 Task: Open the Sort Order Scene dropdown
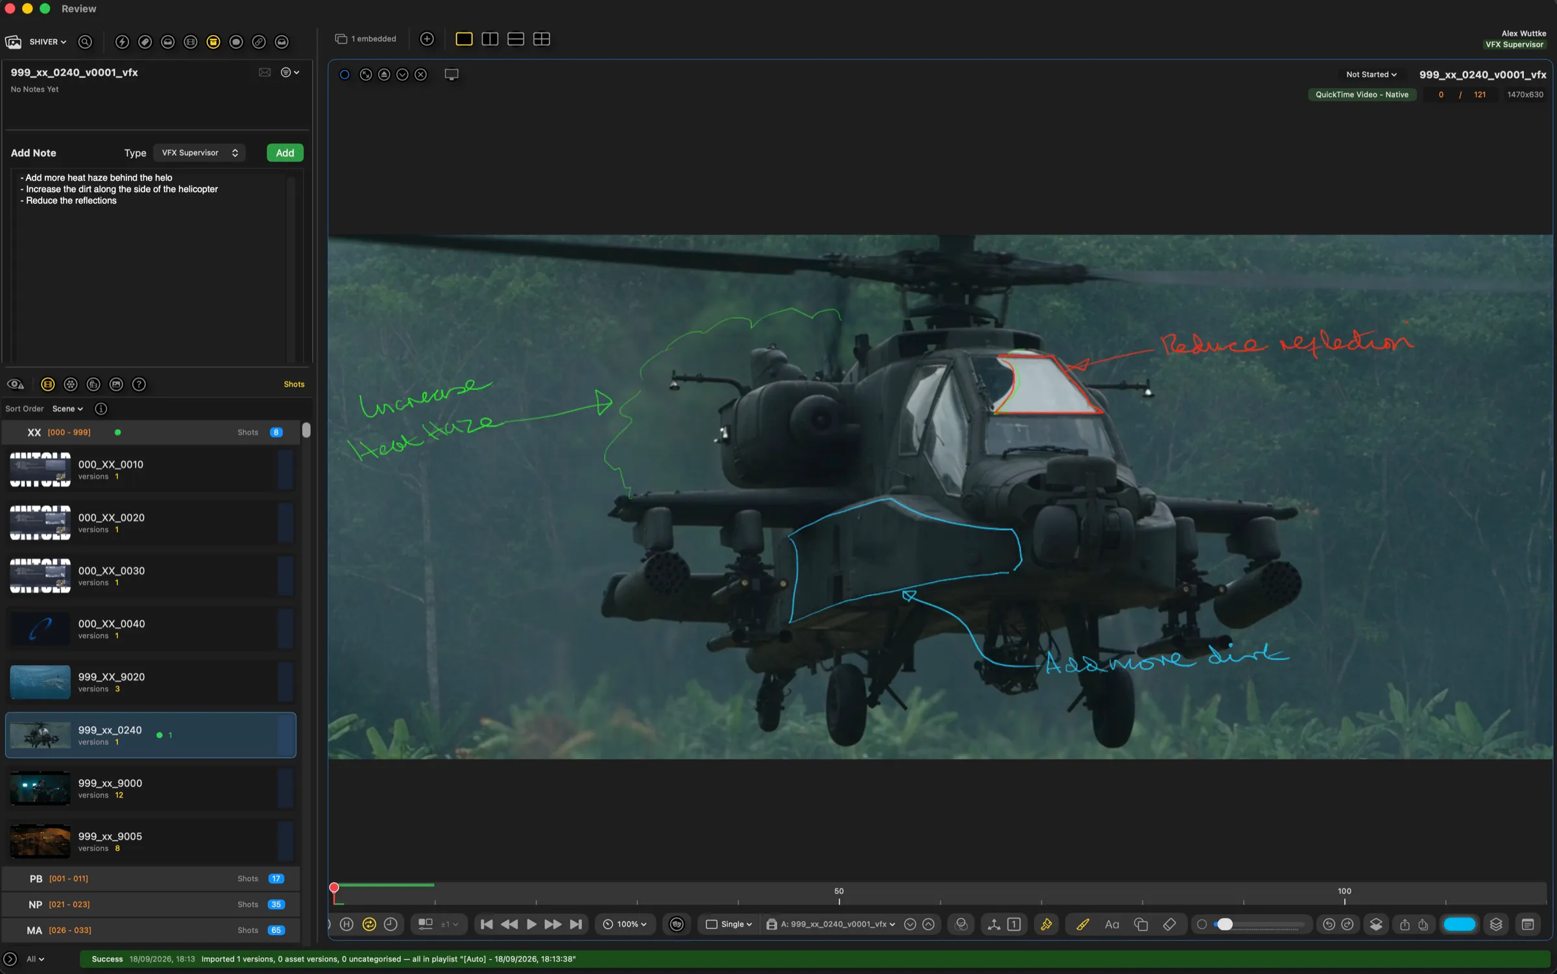67,409
